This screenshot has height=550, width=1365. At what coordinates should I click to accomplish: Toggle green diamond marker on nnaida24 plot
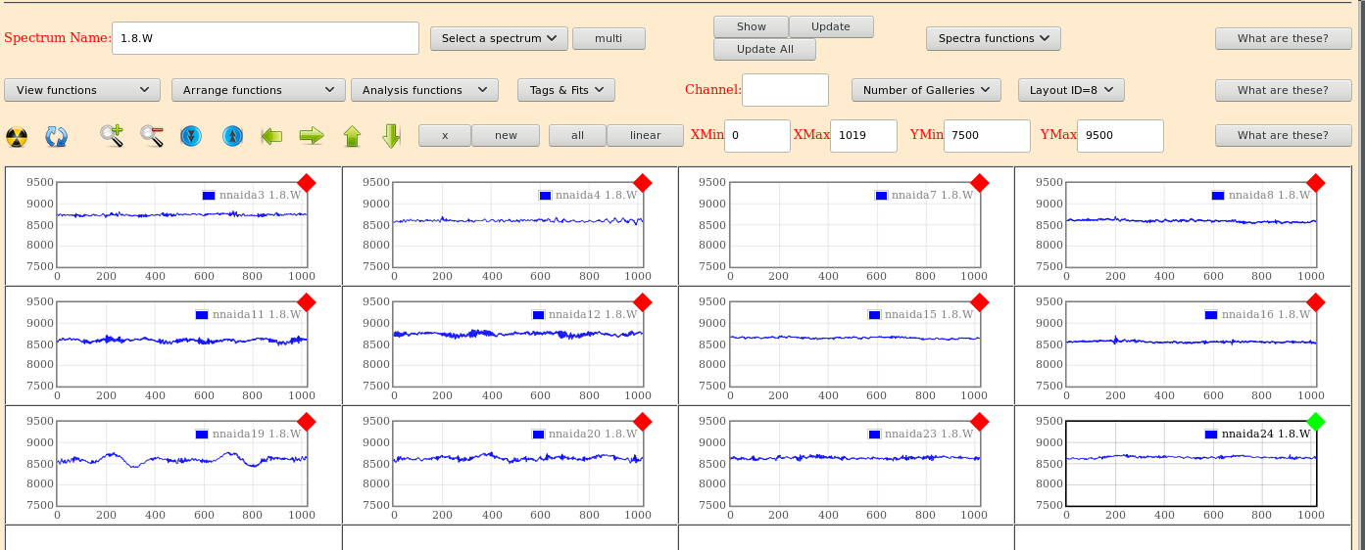pos(1316,422)
